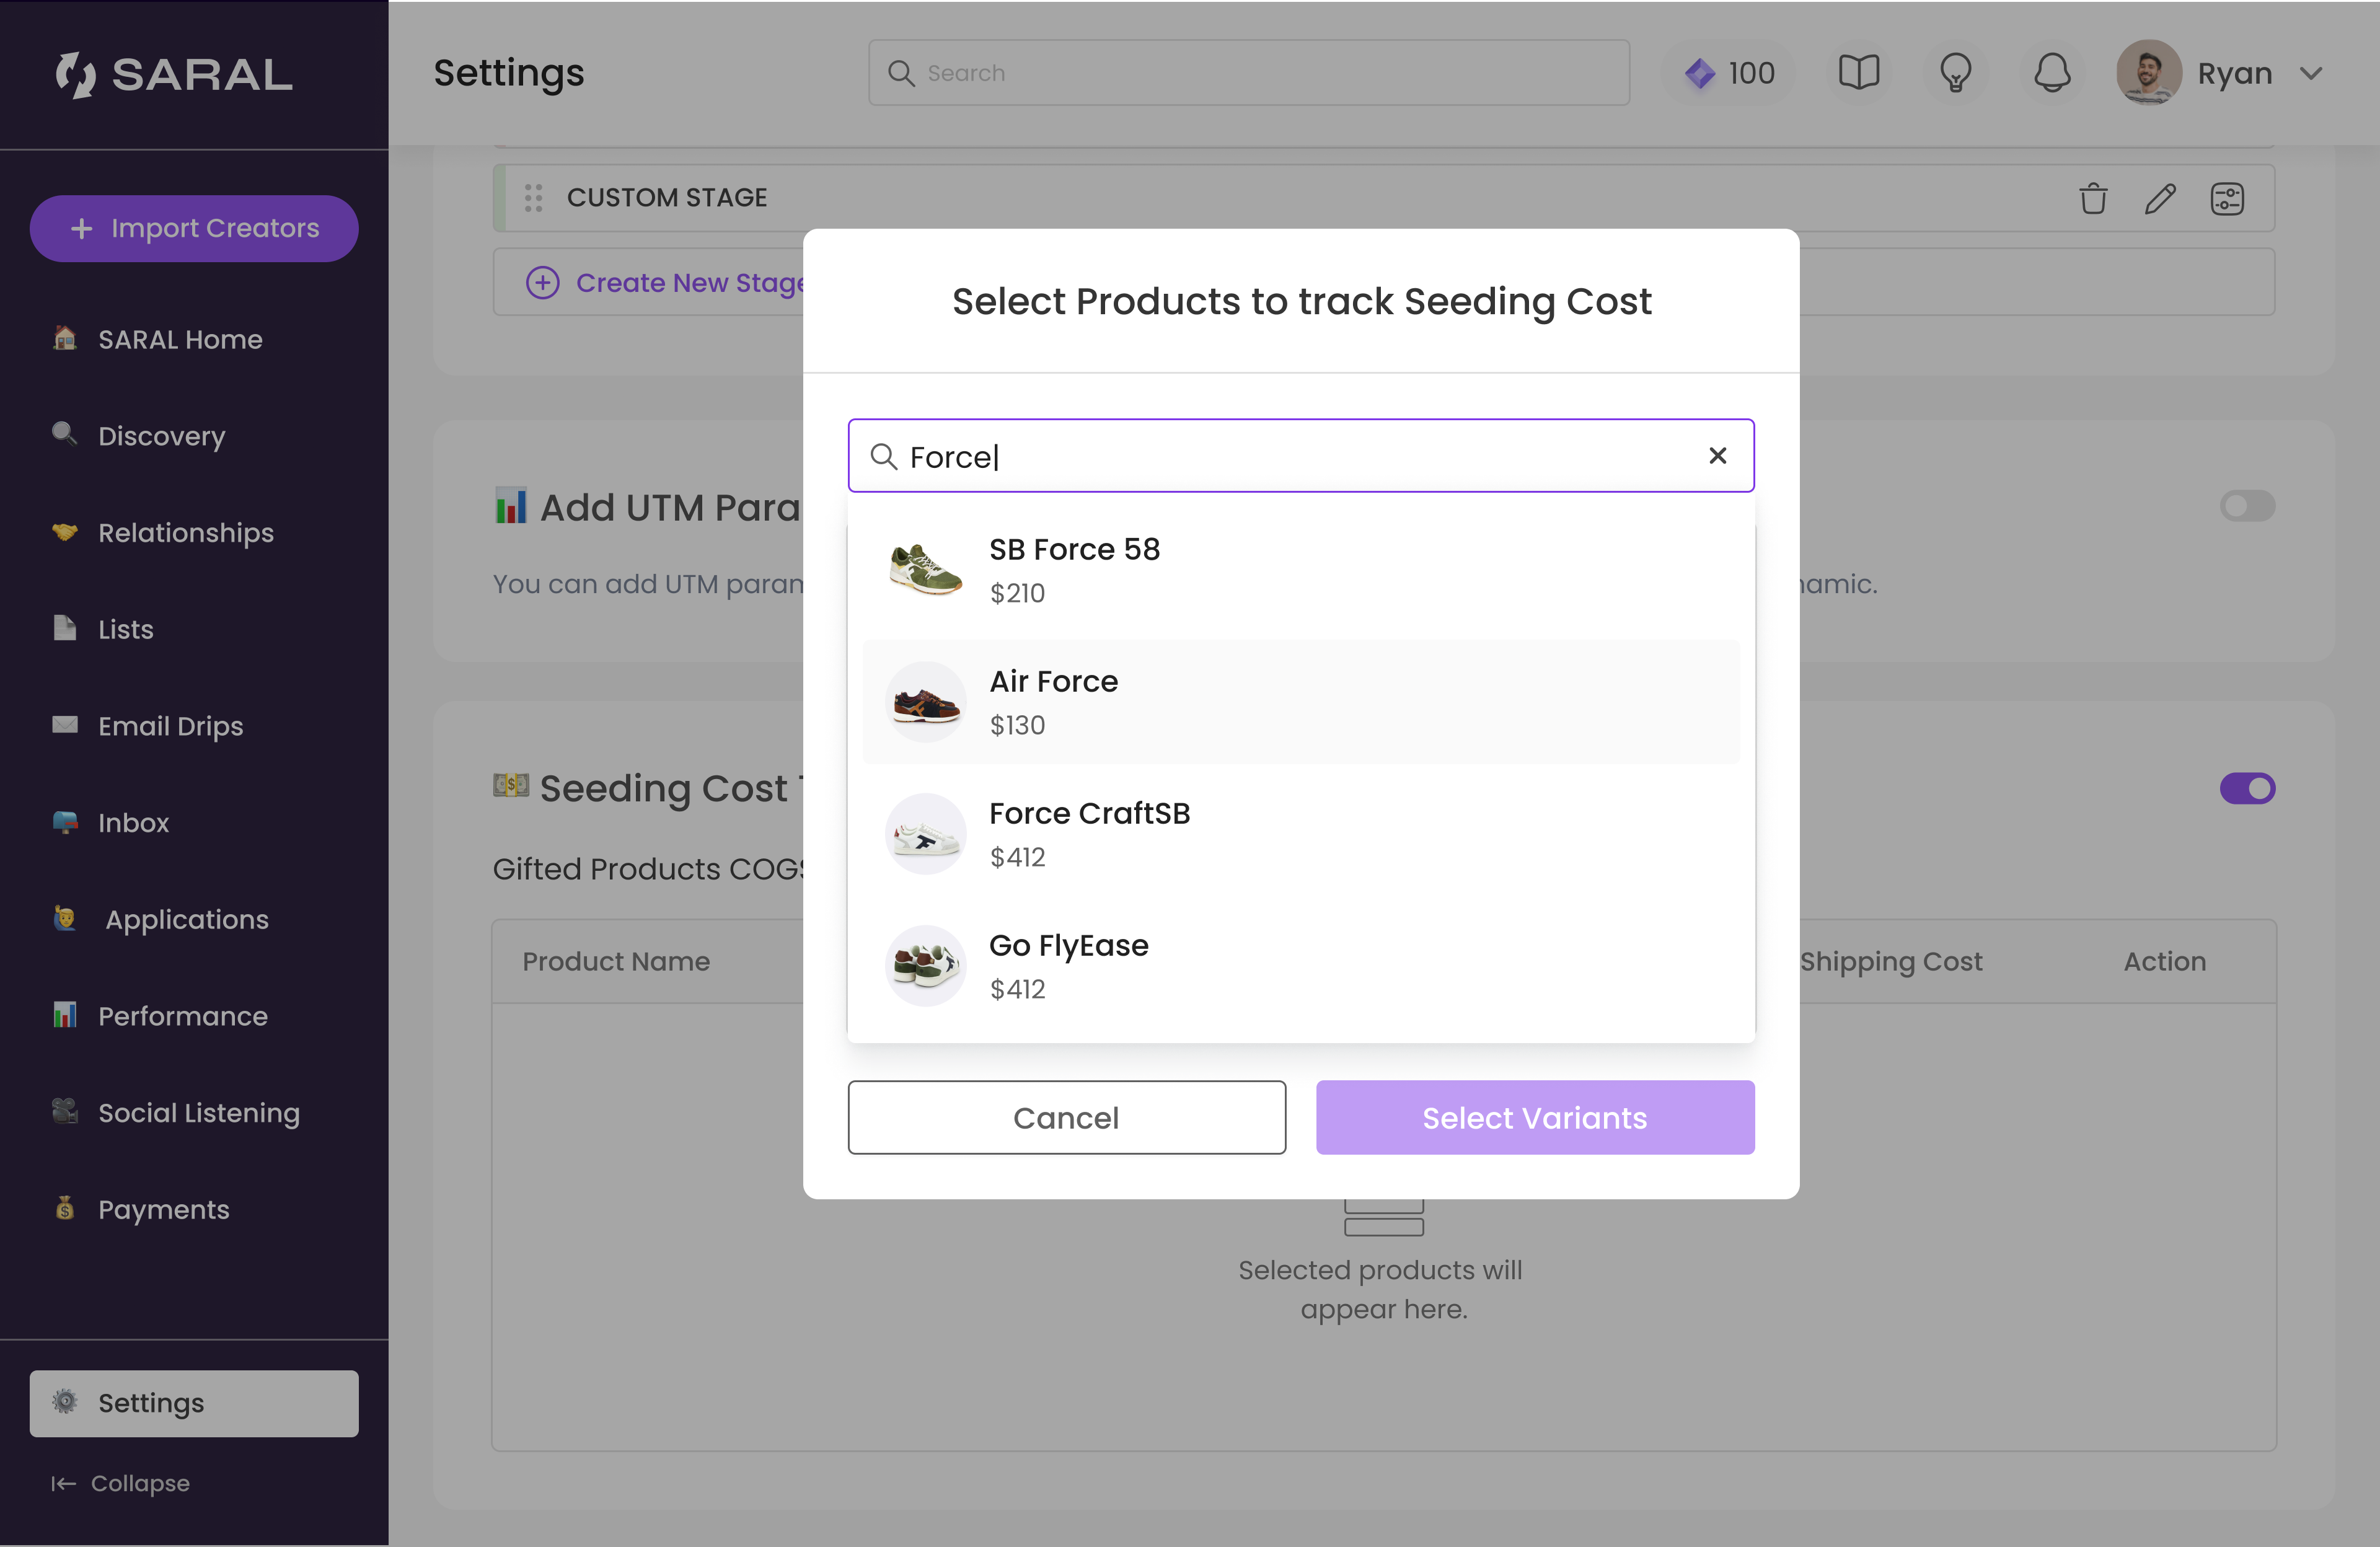
Task: Toggle the Add UTM Parameters switch
Action: (2247, 506)
